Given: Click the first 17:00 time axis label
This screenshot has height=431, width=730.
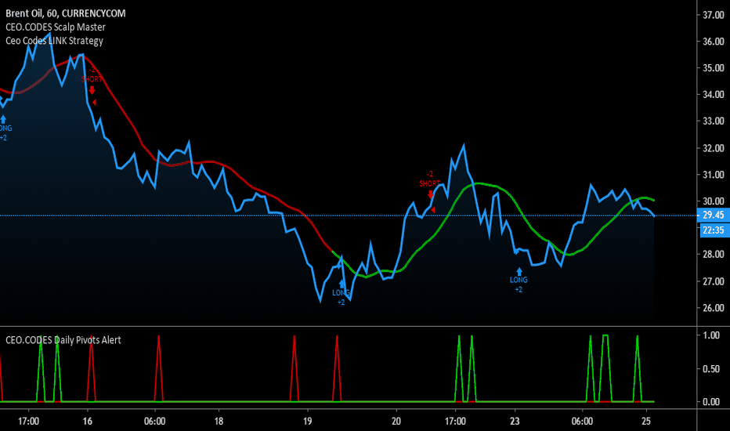Looking at the screenshot, I should [x=28, y=422].
